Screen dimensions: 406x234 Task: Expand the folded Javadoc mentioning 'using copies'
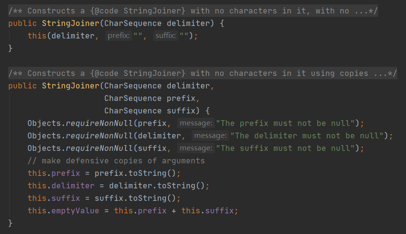pos(202,73)
